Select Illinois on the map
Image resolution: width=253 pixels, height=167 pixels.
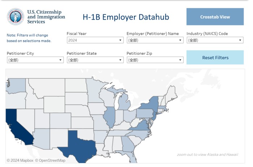pos(110,117)
